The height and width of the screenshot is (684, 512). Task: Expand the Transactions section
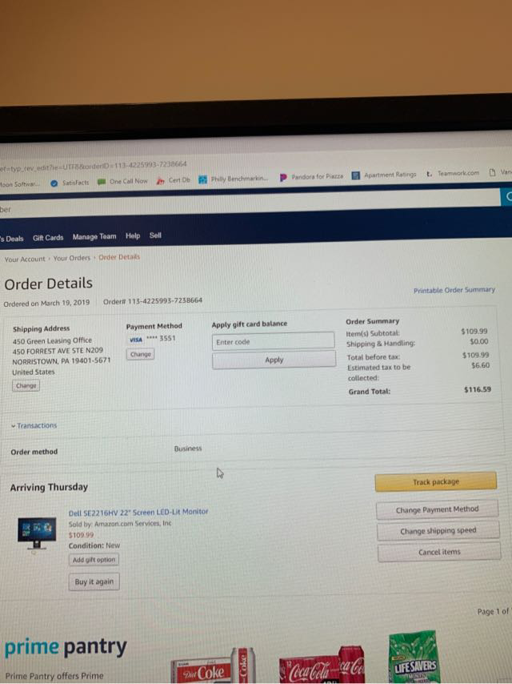34,425
